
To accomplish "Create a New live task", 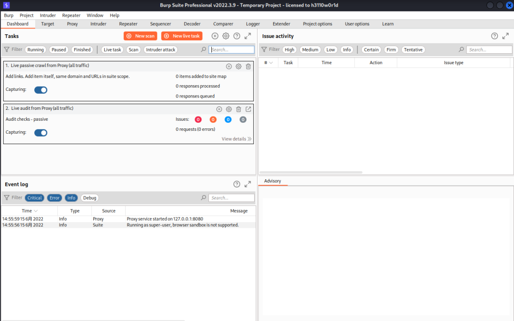I will (181, 36).
